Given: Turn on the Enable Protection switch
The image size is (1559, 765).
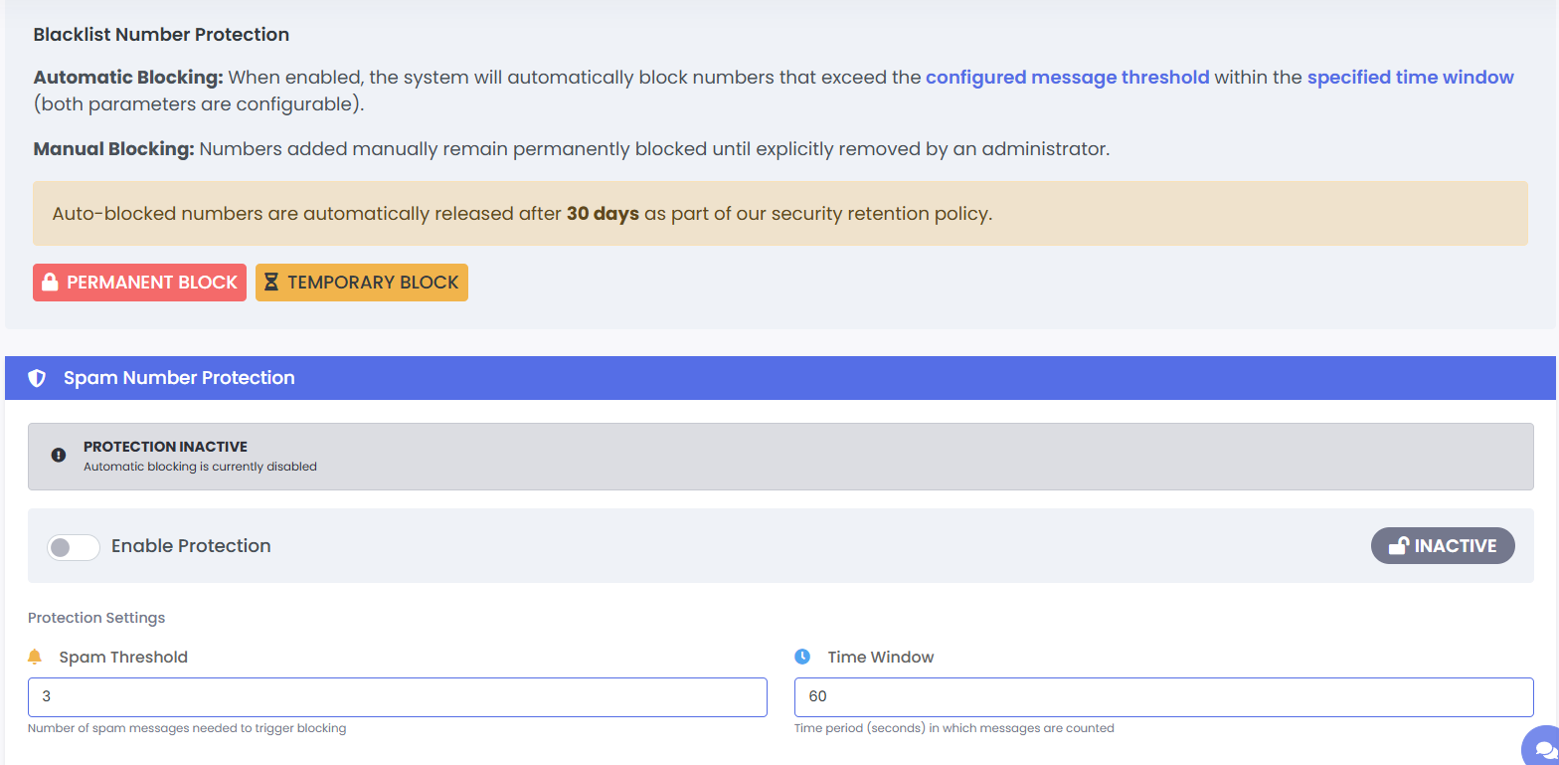Looking at the screenshot, I should [x=74, y=547].
